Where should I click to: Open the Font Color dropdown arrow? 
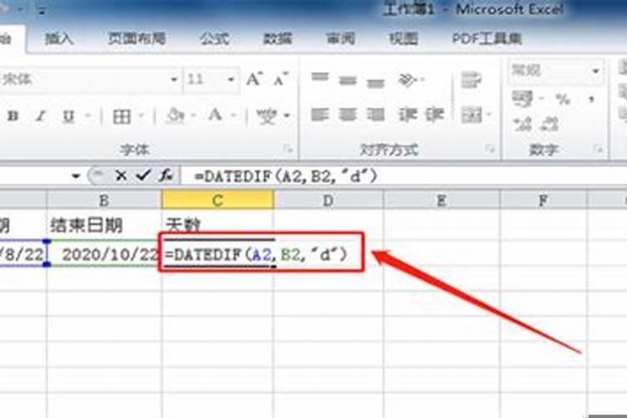[233, 116]
